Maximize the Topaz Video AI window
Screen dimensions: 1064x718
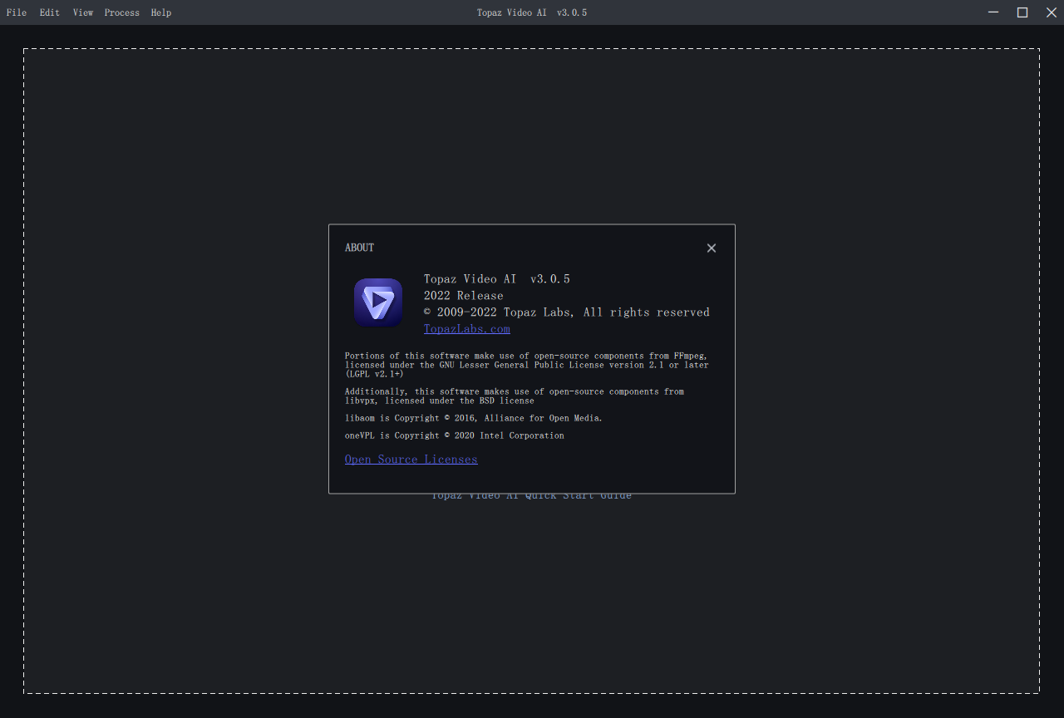coord(1022,12)
